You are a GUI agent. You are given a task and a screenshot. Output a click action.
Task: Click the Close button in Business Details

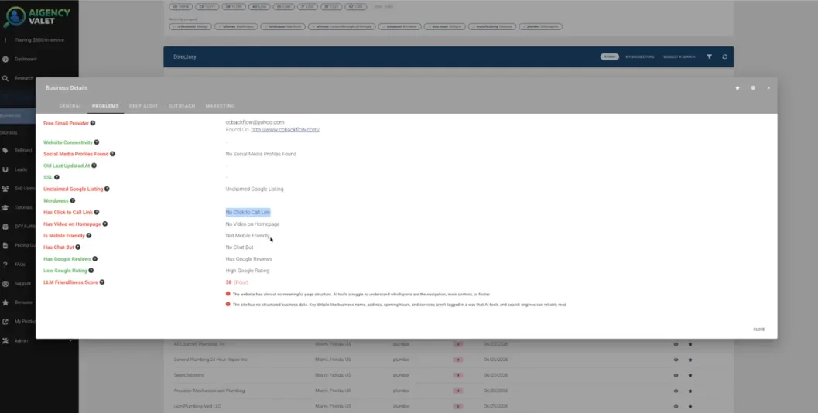[x=759, y=329]
